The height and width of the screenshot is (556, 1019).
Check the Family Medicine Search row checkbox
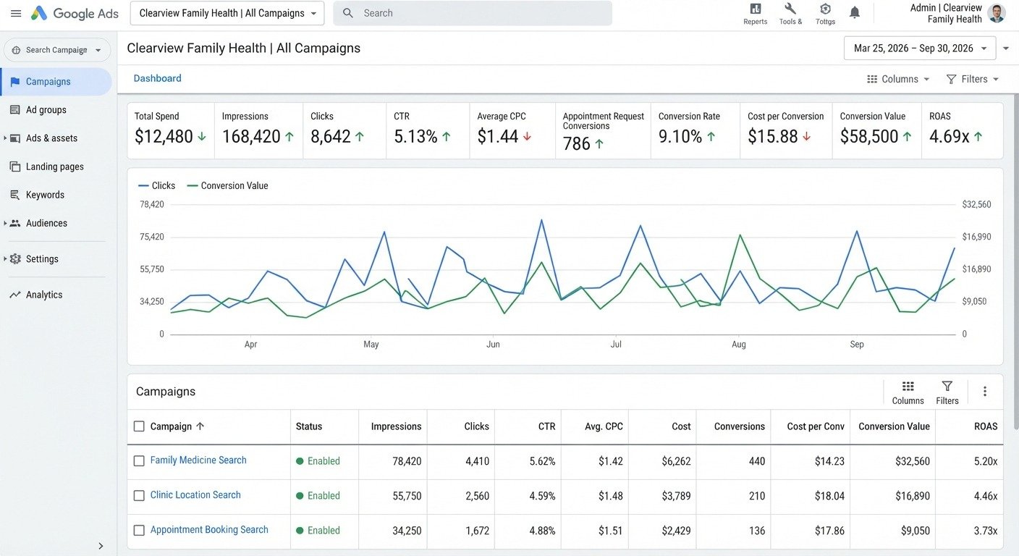(140, 461)
